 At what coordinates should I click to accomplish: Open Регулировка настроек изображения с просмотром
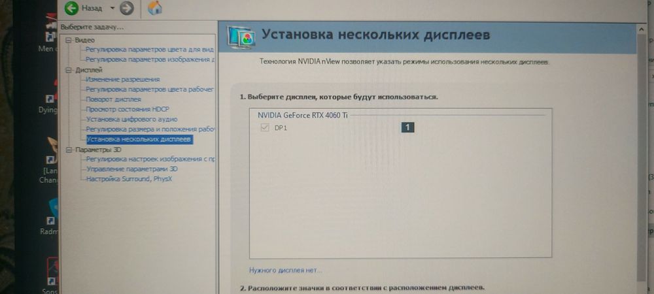point(150,159)
